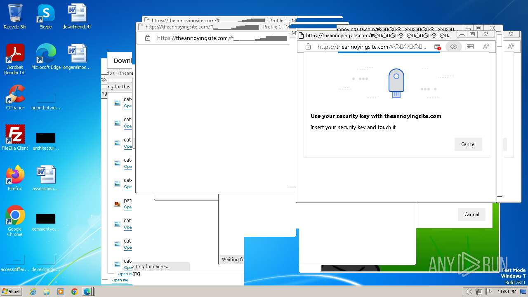This screenshot has width=528, height=297.
Task: Click Read aloud icon in the front window
Action: [x=486, y=47]
